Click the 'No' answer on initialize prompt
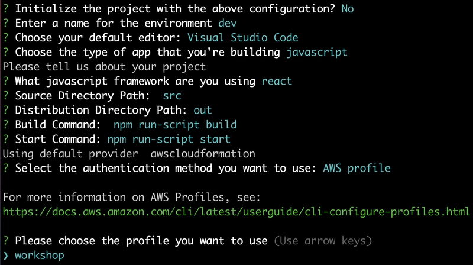Screen dimensions: 473x265 [348, 9]
